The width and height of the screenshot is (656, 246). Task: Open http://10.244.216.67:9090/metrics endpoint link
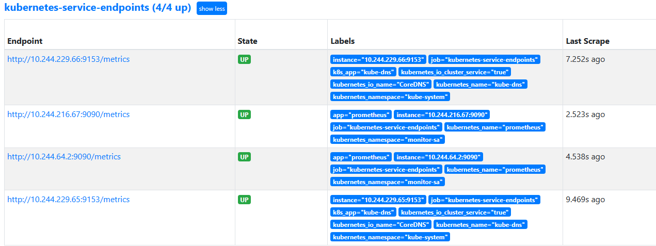(x=68, y=114)
